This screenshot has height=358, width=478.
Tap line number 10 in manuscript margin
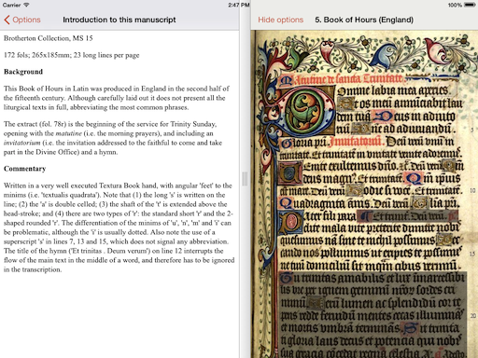(472, 190)
